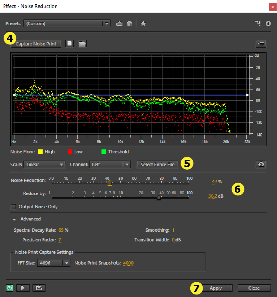The height and width of the screenshot is (297, 277).
Task: Mark preset as favorite with star icon
Action: [143, 23]
